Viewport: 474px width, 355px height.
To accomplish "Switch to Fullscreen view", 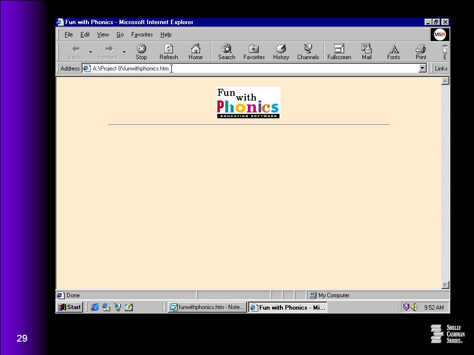I will pyautogui.click(x=339, y=52).
